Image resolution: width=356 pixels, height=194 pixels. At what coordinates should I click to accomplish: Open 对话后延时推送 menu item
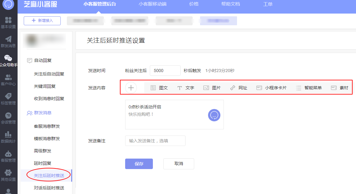click(x=49, y=188)
